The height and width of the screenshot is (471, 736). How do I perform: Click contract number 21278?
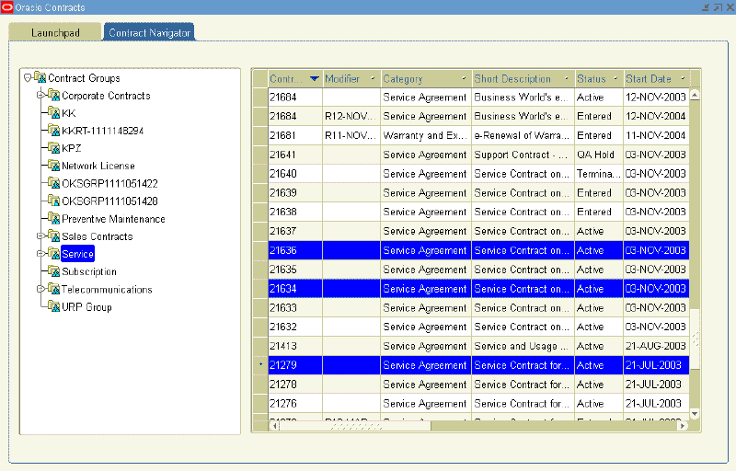(x=294, y=385)
